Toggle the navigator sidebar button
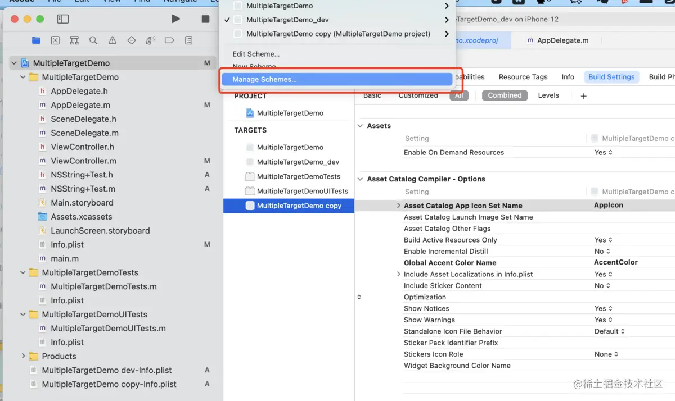Viewport: 675px width, 401px height. (x=63, y=19)
